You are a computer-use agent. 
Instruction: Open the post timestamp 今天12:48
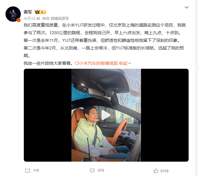[32, 19]
